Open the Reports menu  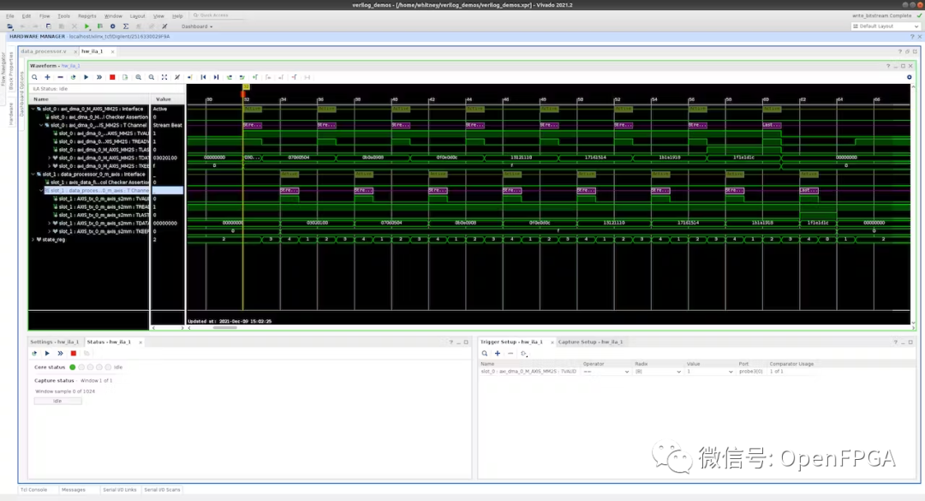point(87,15)
